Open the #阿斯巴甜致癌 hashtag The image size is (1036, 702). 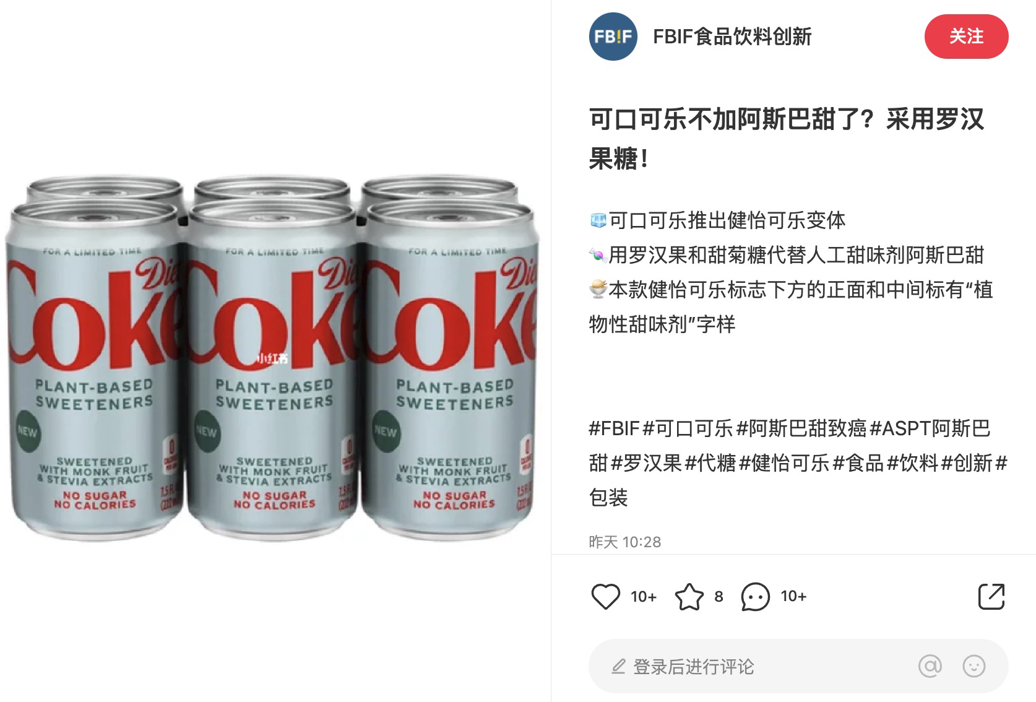[801, 428]
